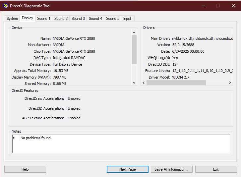Click the DirectDraw Acceleration Enabled value
Image resolution: width=241 pixels, height=177 pixels.
click(74, 98)
